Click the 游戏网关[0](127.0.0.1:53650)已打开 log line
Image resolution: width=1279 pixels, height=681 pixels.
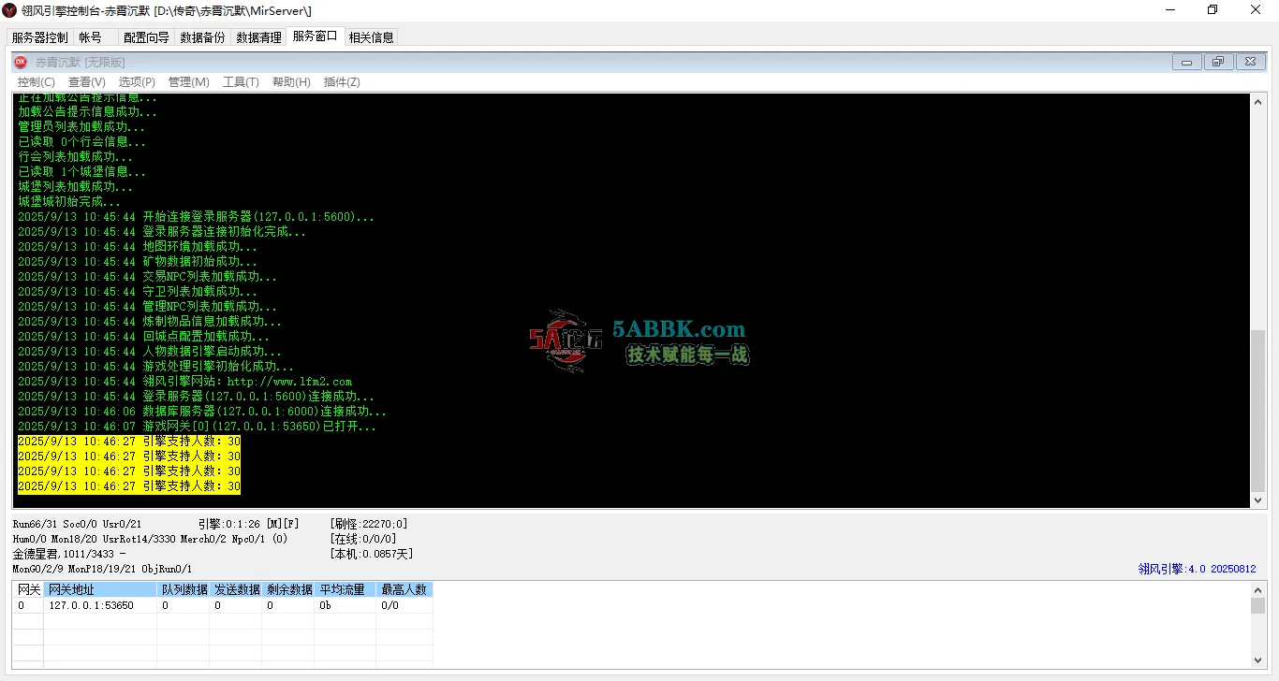point(197,427)
